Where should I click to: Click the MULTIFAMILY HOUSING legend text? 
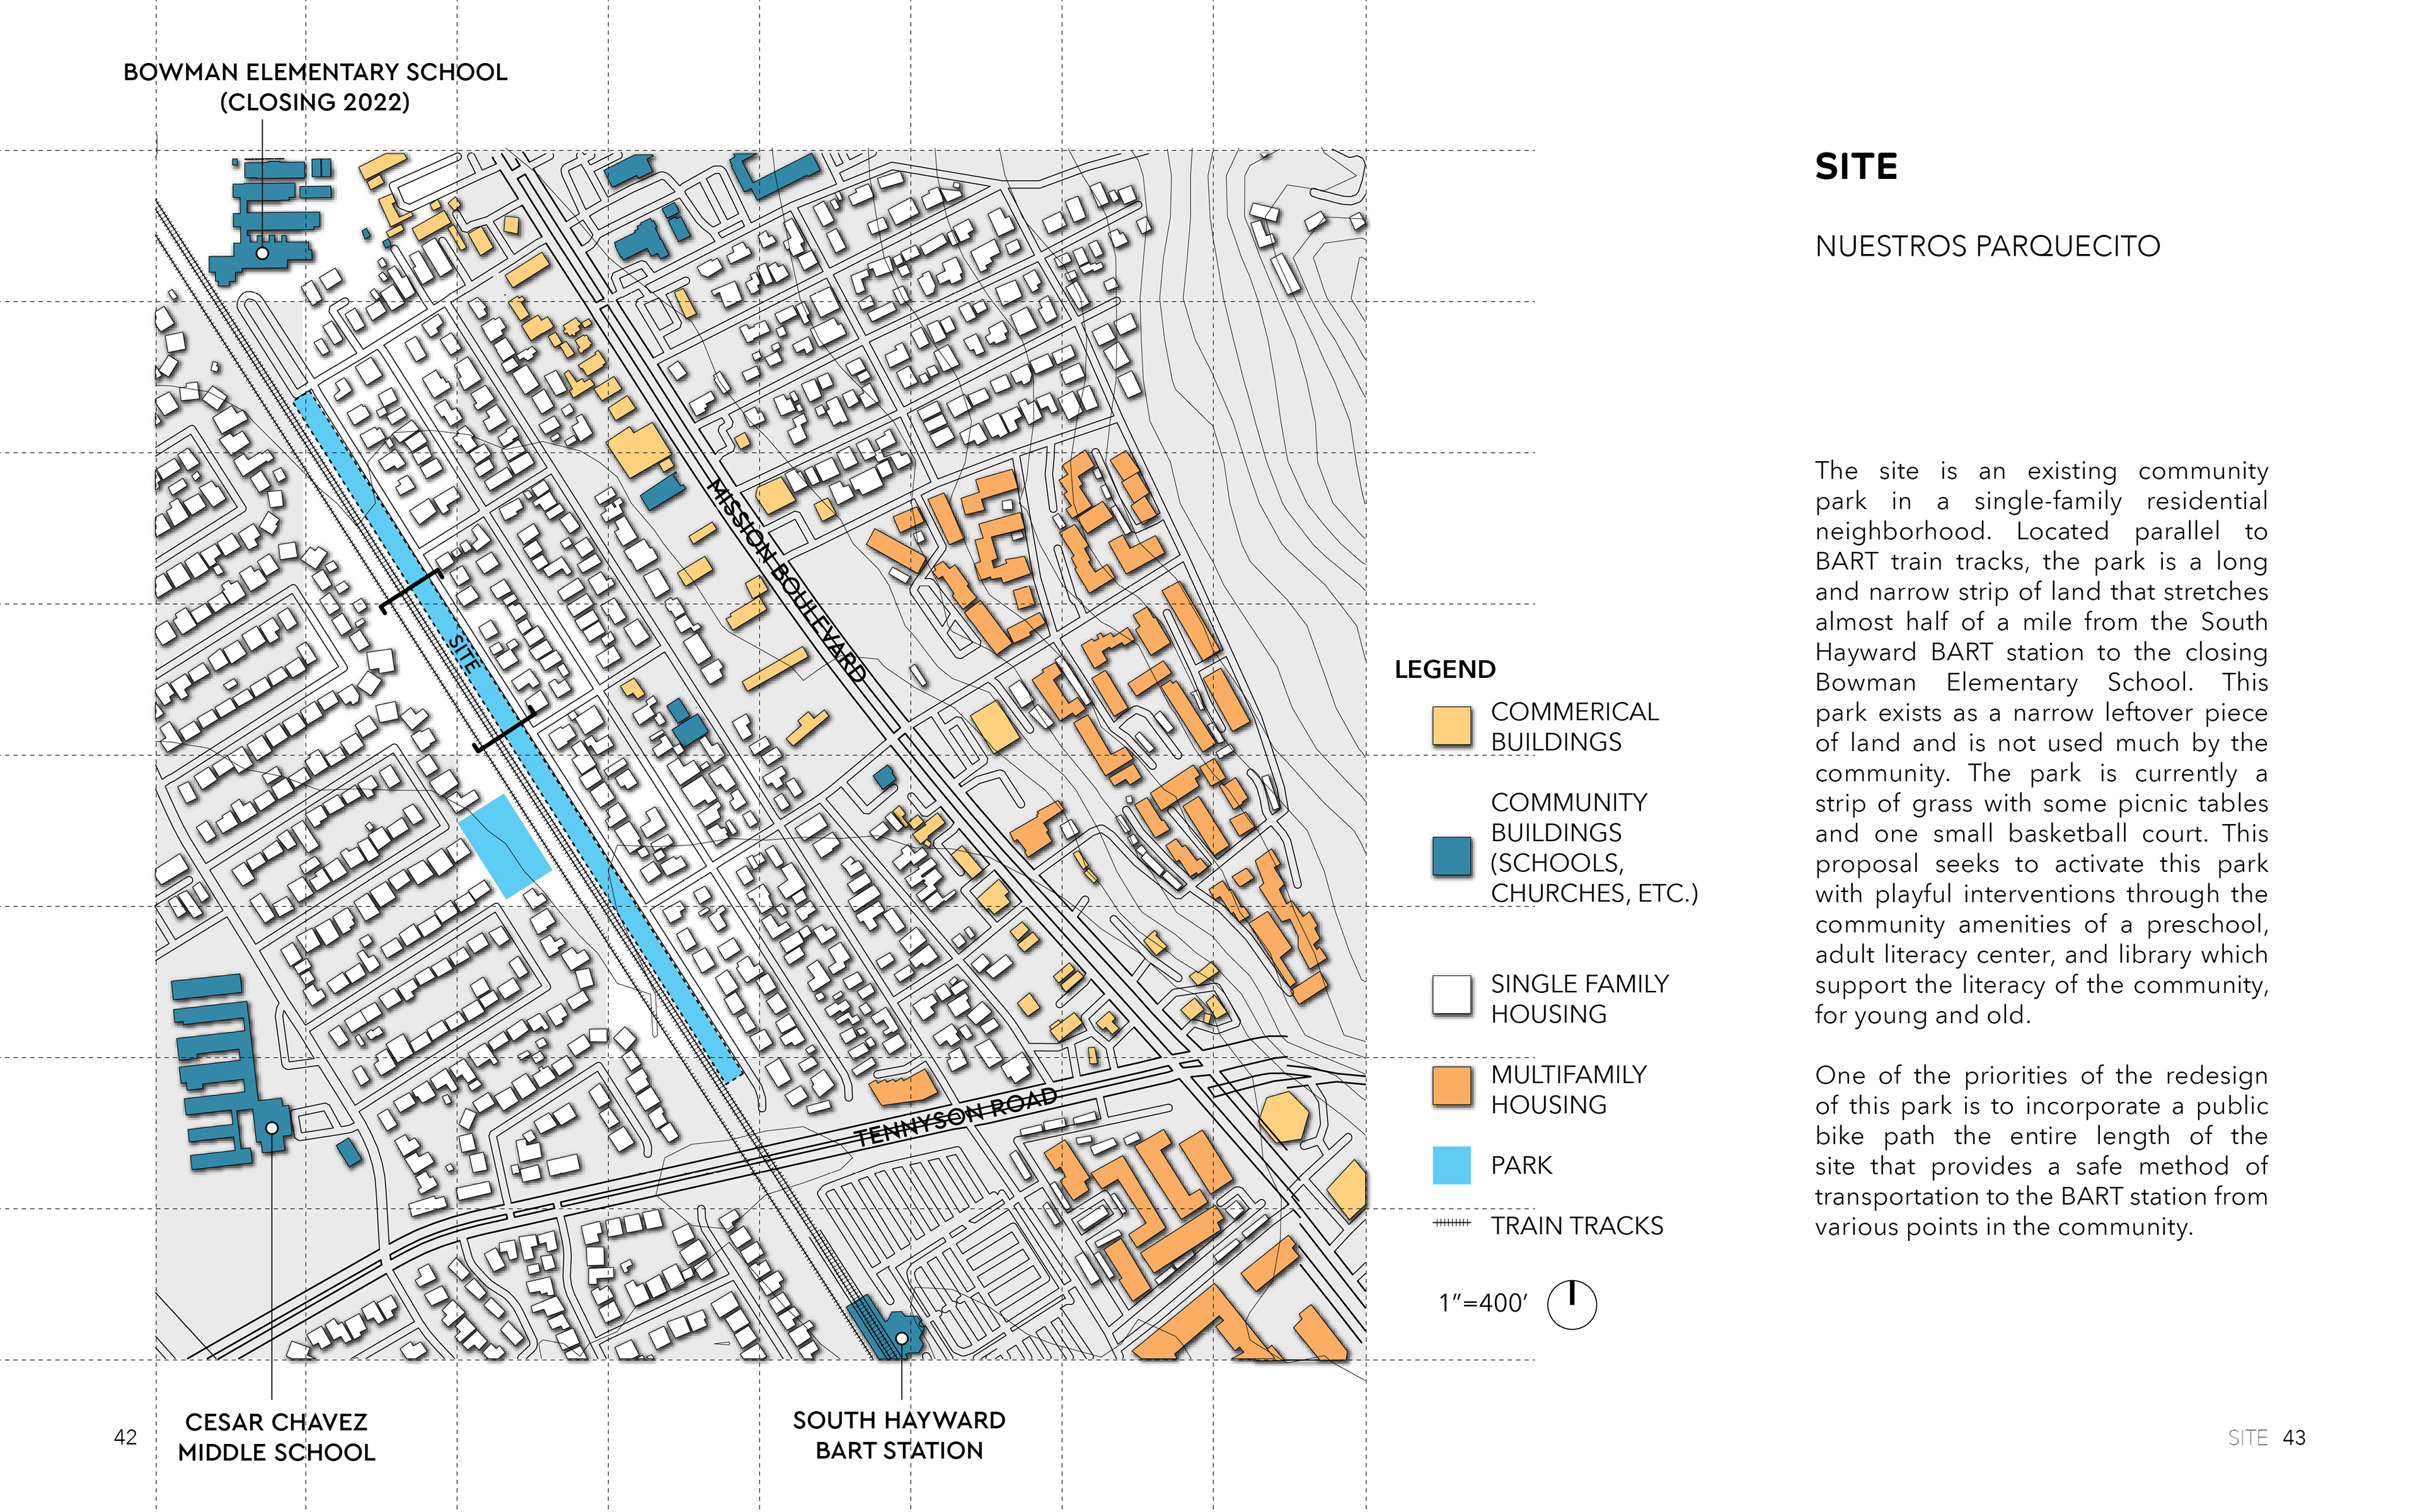pos(1568,1089)
